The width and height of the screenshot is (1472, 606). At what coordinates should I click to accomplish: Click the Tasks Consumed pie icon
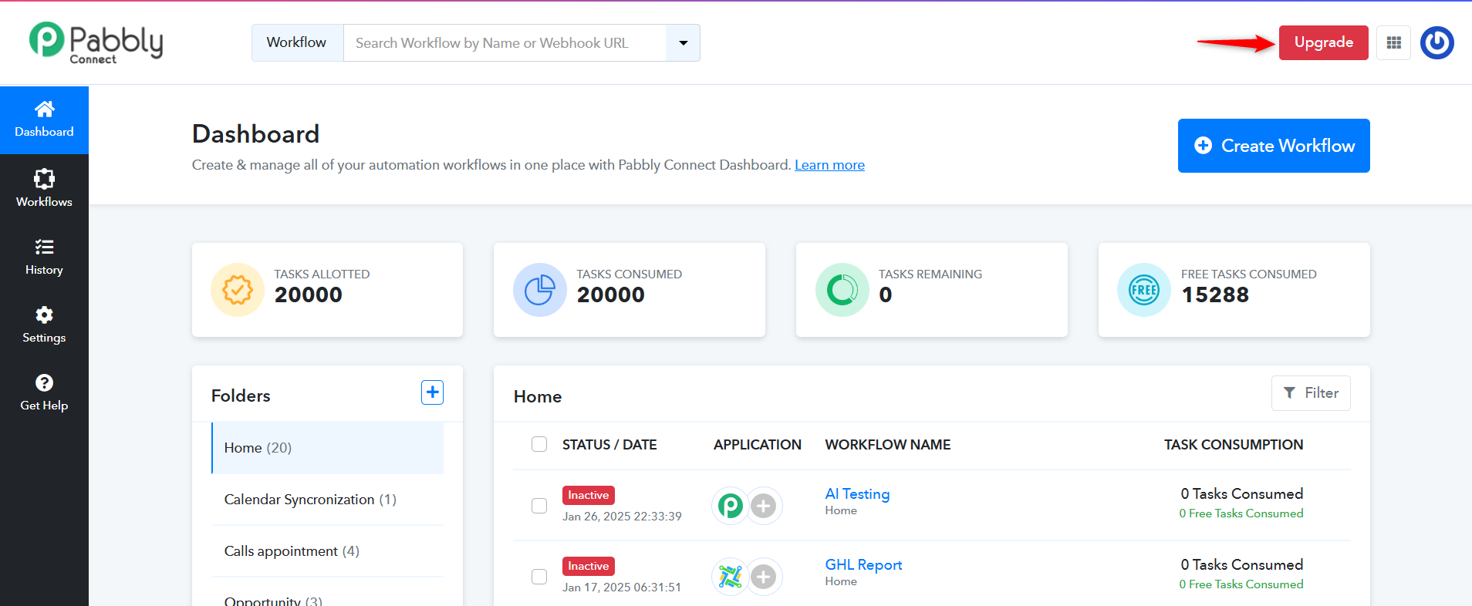tap(540, 290)
